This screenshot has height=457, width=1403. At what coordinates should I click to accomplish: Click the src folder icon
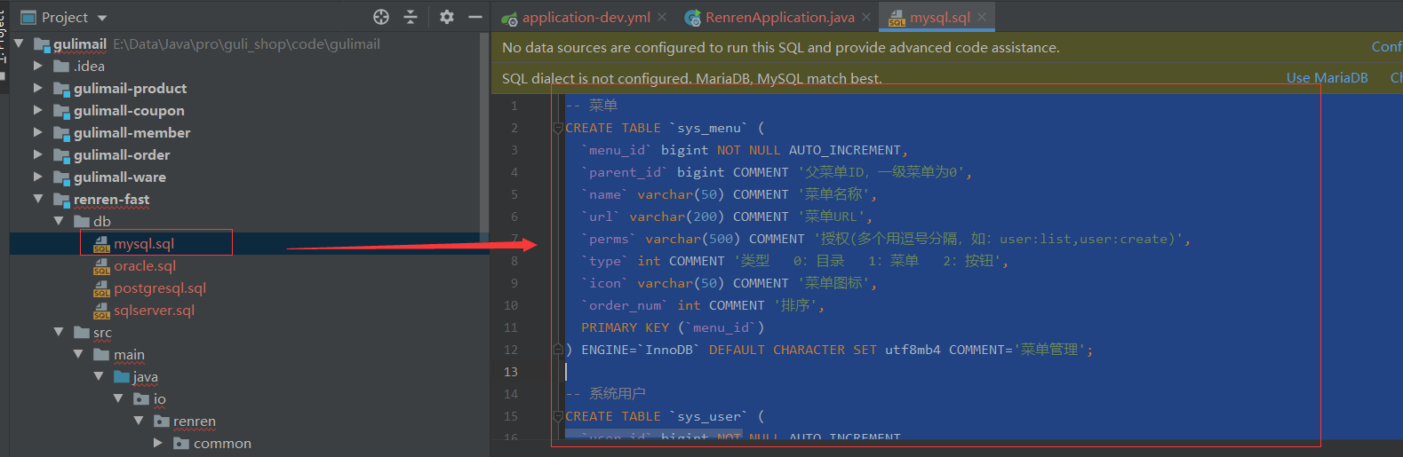pyautogui.click(x=82, y=332)
